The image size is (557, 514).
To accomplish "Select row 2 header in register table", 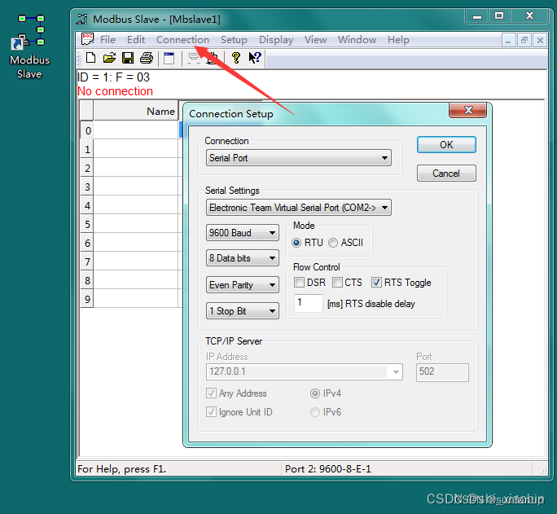I will point(87,168).
